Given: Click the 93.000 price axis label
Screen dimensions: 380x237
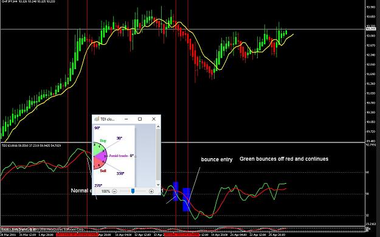Looking at the screenshot, I should [x=371, y=36].
